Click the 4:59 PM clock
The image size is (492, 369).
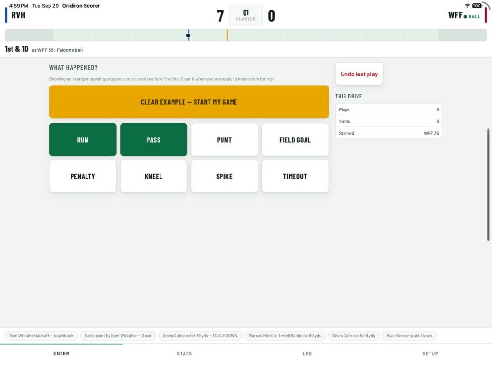(x=19, y=6)
